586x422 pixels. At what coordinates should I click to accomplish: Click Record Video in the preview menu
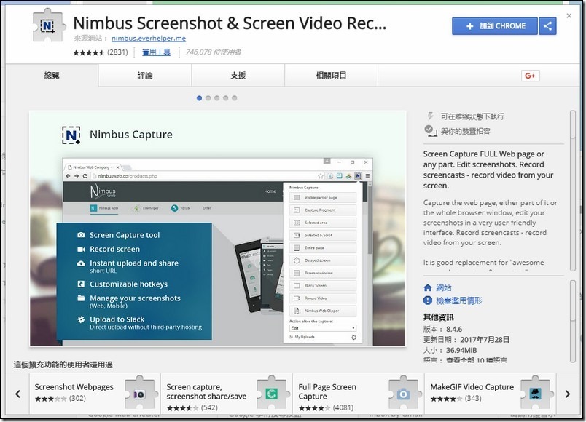[323, 298]
